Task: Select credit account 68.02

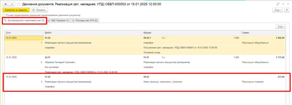Action: pos(146,77)
